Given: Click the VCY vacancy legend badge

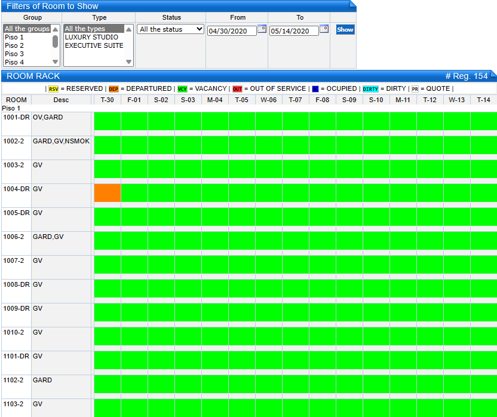Looking at the screenshot, I should pyautogui.click(x=182, y=89).
